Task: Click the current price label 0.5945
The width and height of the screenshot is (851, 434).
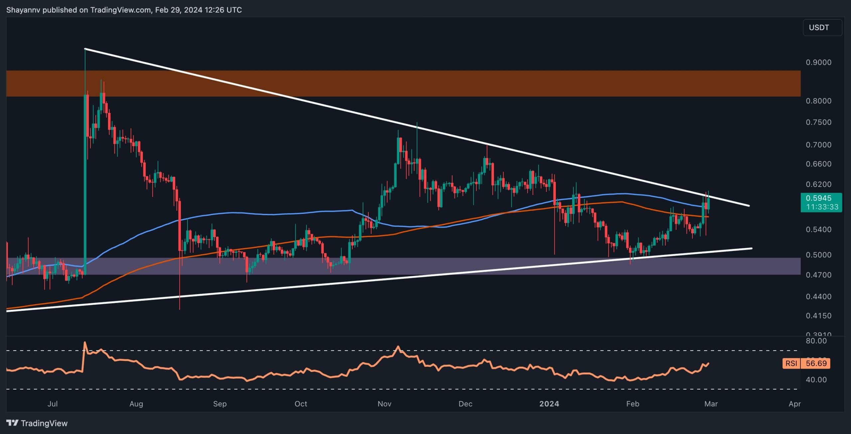Action: [818, 198]
